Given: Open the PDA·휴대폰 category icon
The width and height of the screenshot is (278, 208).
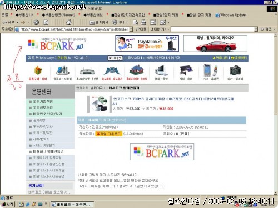Looking at the screenshot, I should [x=211, y=73].
